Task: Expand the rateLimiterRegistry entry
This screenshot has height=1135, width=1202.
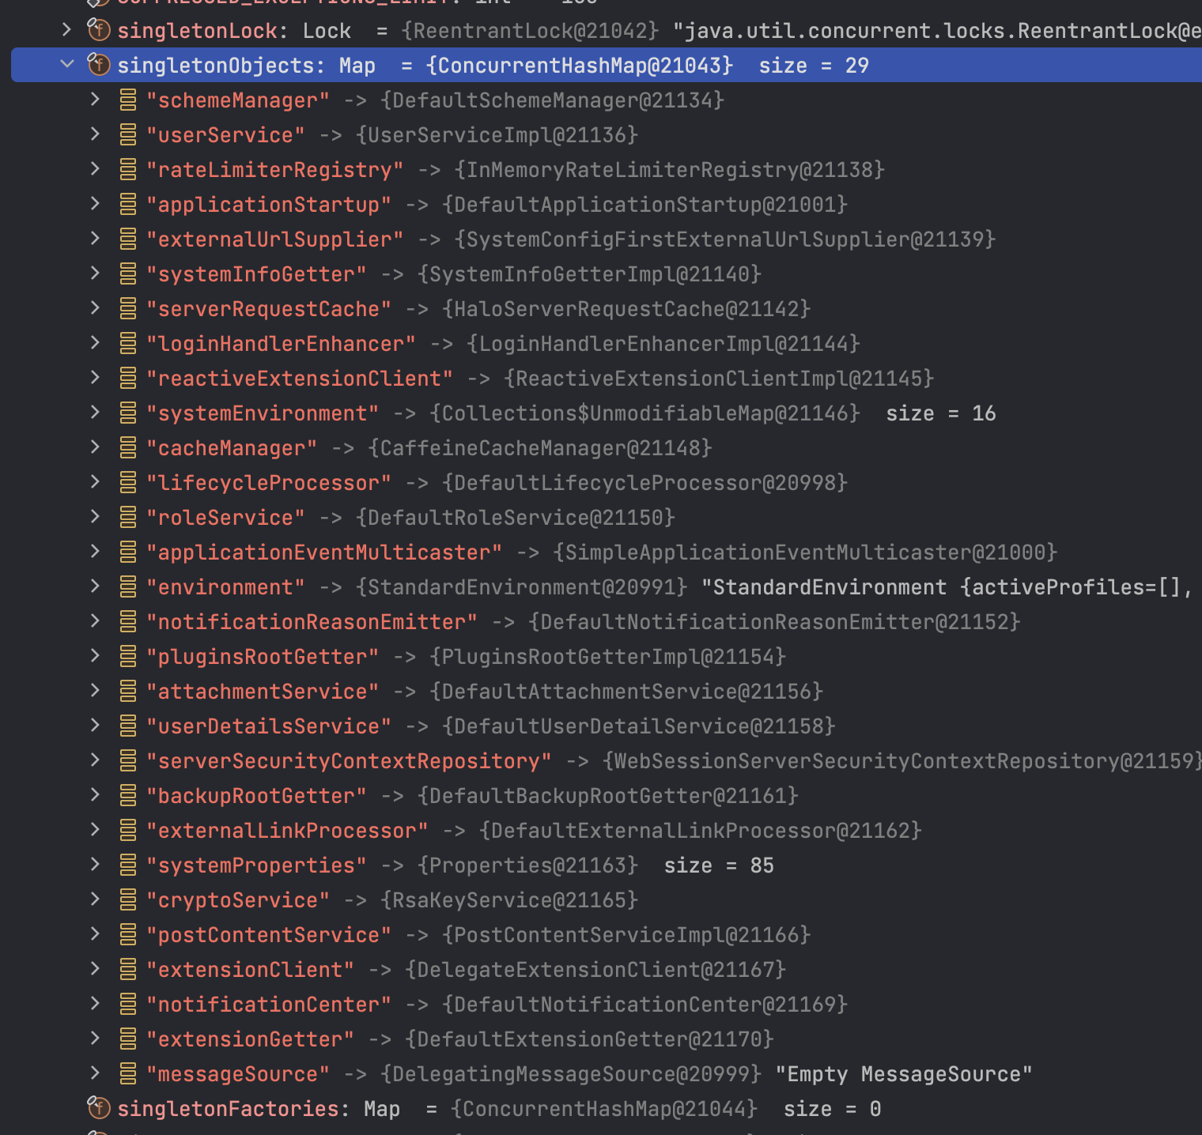Action: 95,169
